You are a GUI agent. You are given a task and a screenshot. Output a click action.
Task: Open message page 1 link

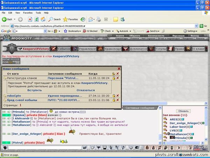click(x=20, y=105)
